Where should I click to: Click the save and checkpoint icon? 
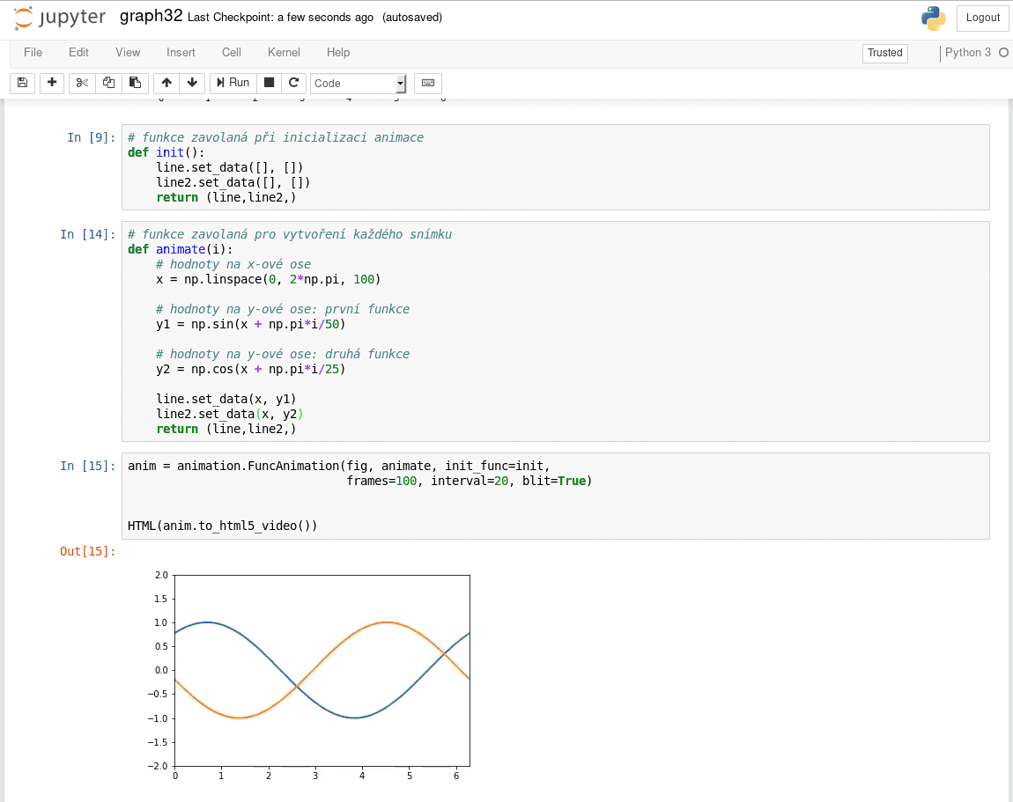click(x=23, y=83)
